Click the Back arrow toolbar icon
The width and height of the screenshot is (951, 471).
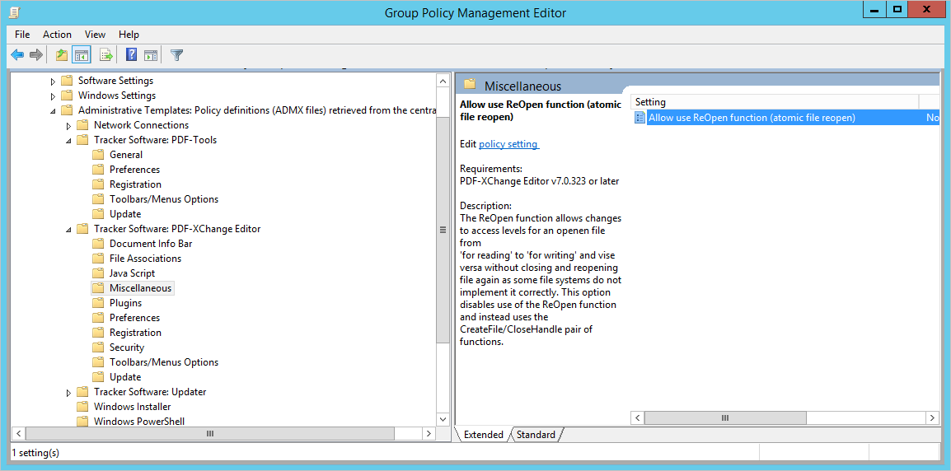[x=17, y=55]
